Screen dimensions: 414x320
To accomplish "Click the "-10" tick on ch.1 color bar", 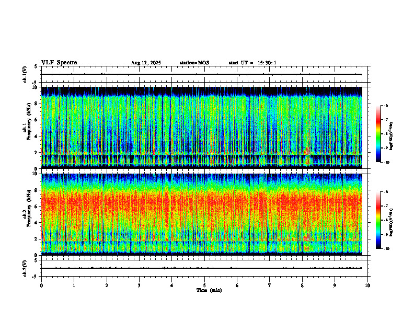I will coord(386,163).
